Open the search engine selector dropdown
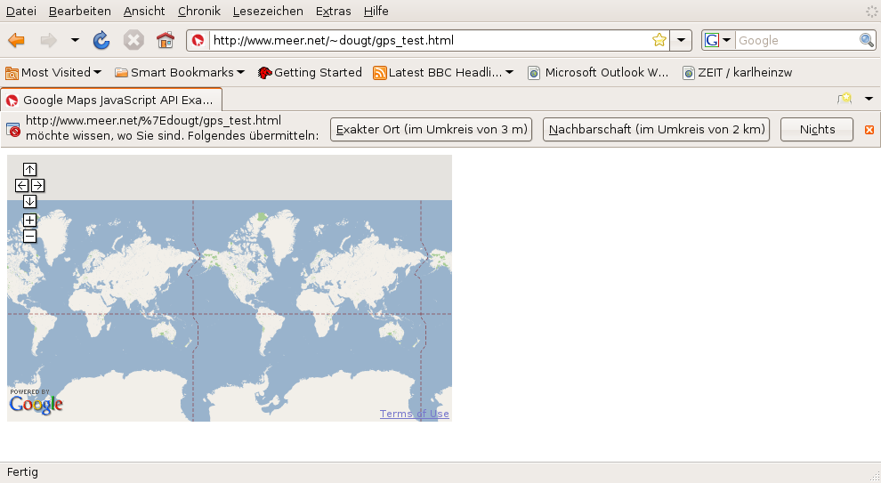This screenshot has height=483, width=881. 719,40
